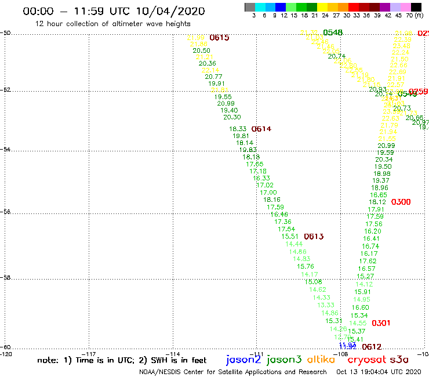Click the wave height value '14.12'

pos(364,284)
